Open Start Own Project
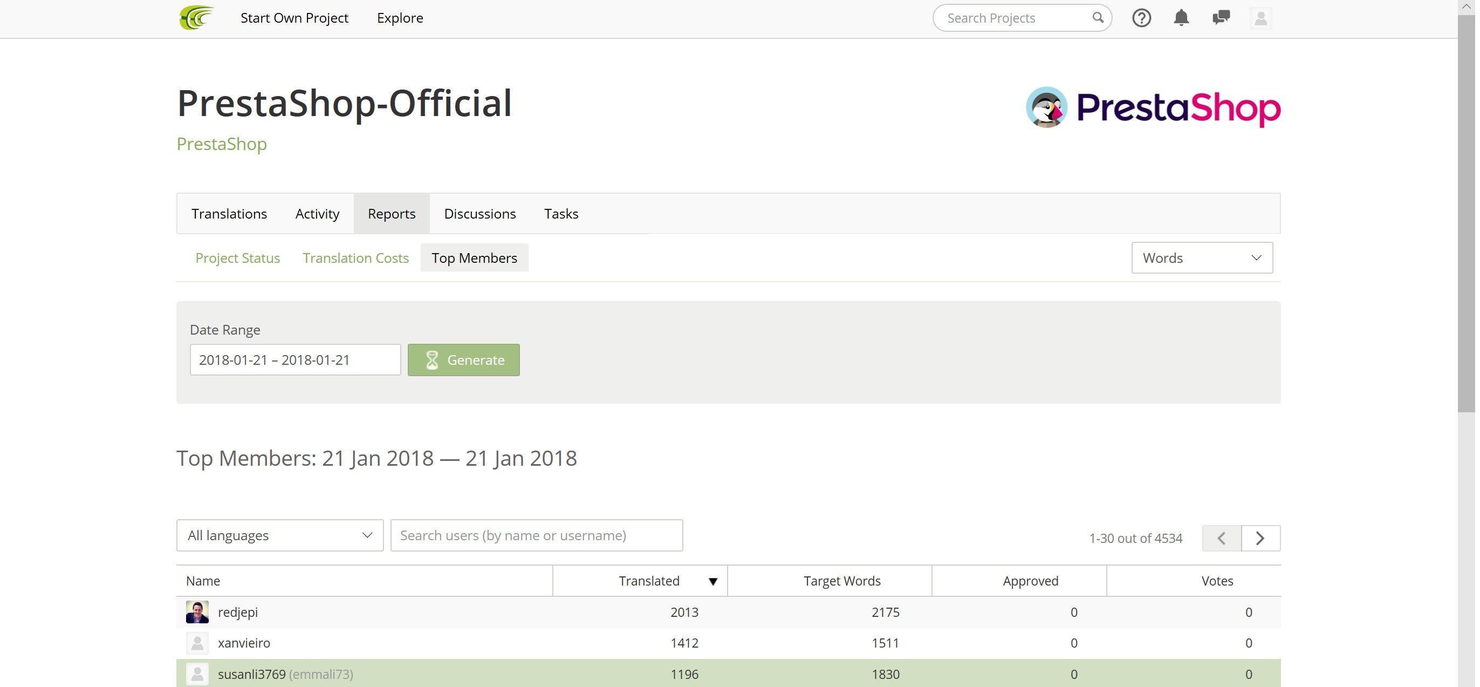 (294, 18)
